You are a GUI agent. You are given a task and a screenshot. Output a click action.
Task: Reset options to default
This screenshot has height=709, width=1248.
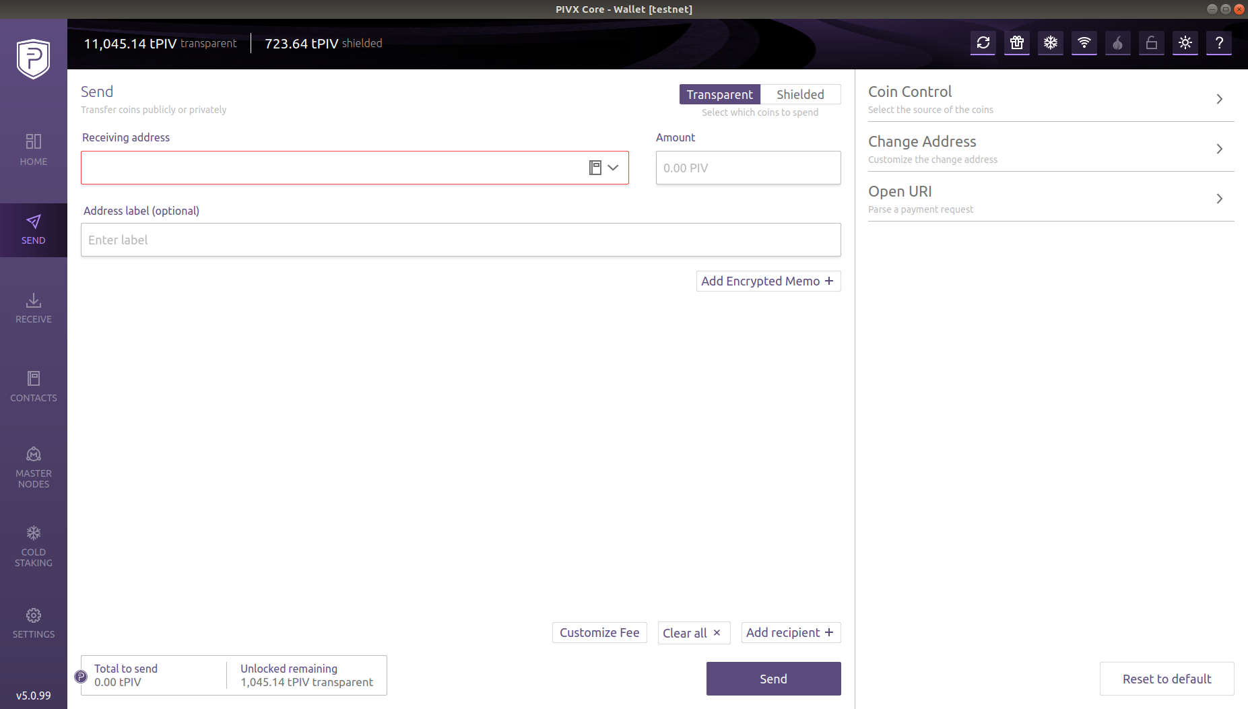[x=1167, y=679]
